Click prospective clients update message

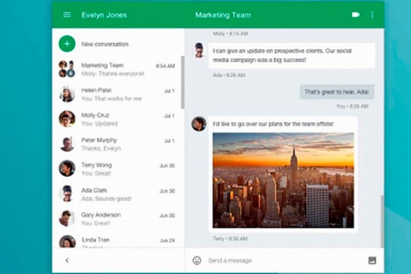tap(292, 56)
